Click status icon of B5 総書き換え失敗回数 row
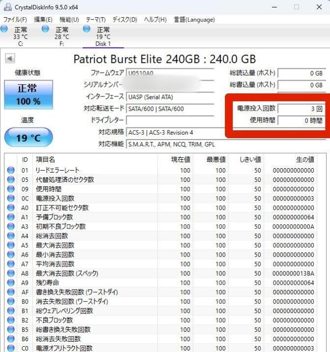Viewport: 330px width, 352px height. (11, 329)
